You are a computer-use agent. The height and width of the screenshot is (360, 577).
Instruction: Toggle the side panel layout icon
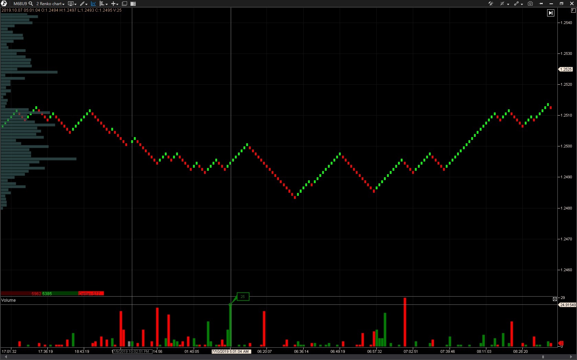click(x=133, y=4)
